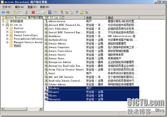The height and width of the screenshot is (117, 167).
Task: Click the add to group toolbar icon
Action: click(x=87, y=12)
